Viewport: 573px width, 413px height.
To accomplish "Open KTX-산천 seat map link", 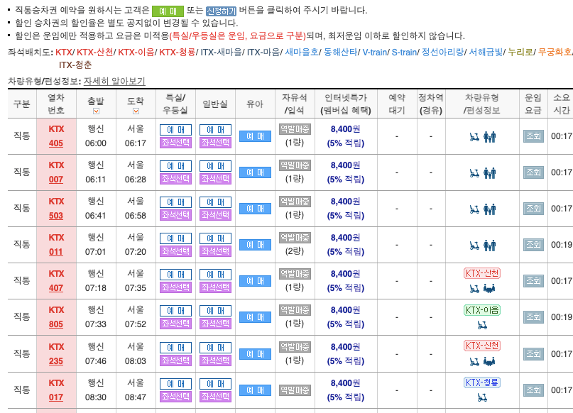I will point(95,53).
